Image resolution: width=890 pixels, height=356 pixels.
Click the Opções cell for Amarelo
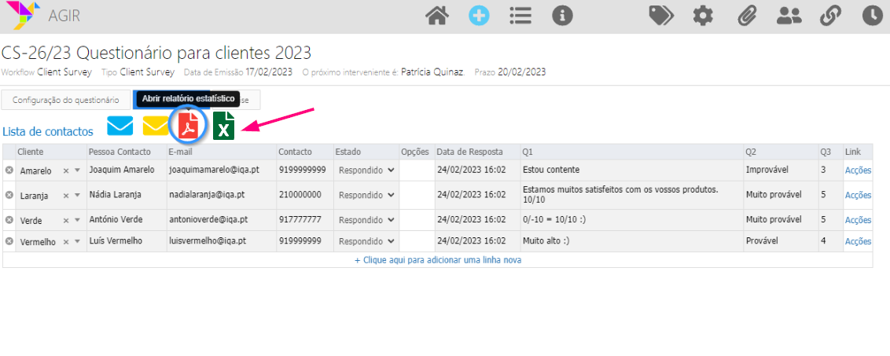[417, 171]
